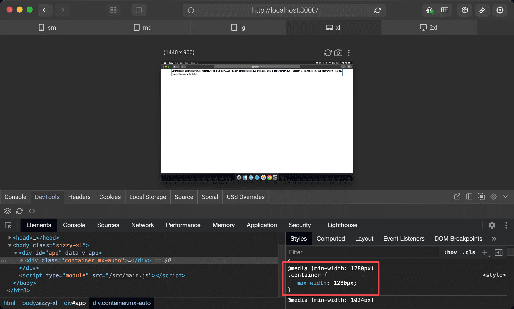514x309 pixels.
Task: Open the Lighthouse tab
Action: [342, 225]
